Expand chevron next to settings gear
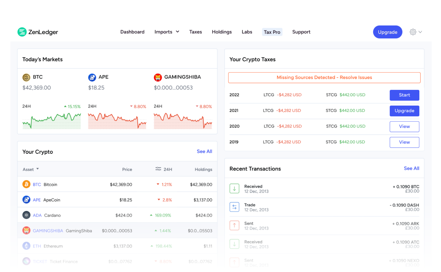 click(x=420, y=32)
